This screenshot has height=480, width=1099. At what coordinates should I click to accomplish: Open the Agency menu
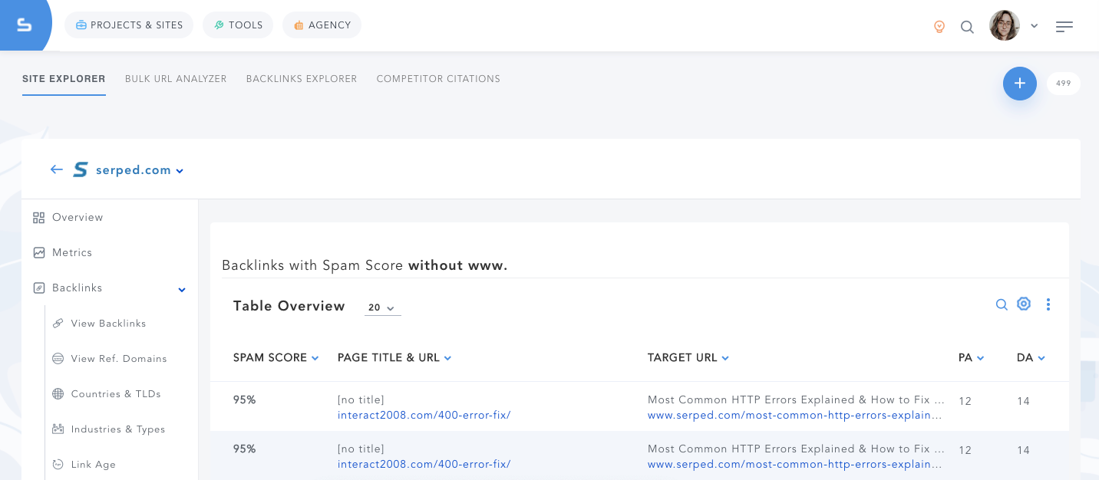pos(322,25)
